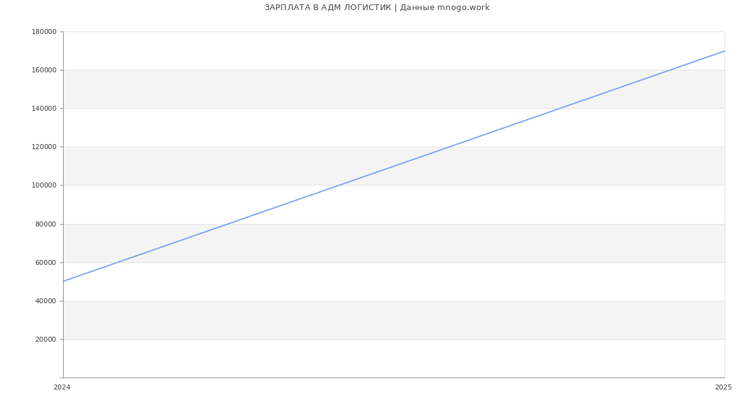Click the blue line where it crosses 140000
This screenshot has width=756, height=409.
(559, 108)
